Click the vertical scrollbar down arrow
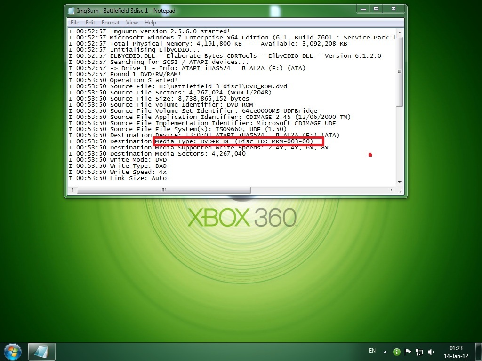This screenshot has width=482, height=361. pyautogui.click(x=400, y=182)
